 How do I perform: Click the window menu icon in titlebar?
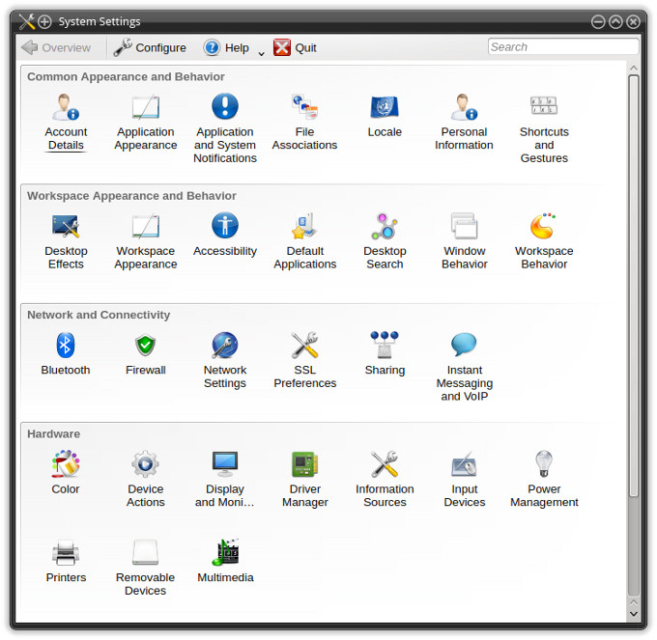[27, 21]
